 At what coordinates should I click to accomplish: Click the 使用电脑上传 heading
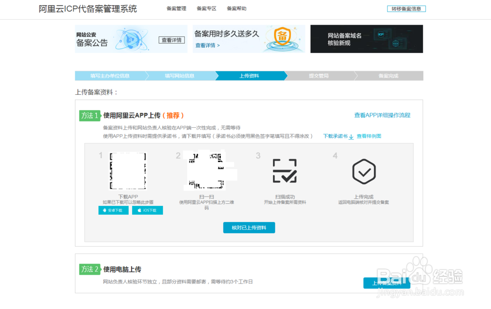coord(122,269)
